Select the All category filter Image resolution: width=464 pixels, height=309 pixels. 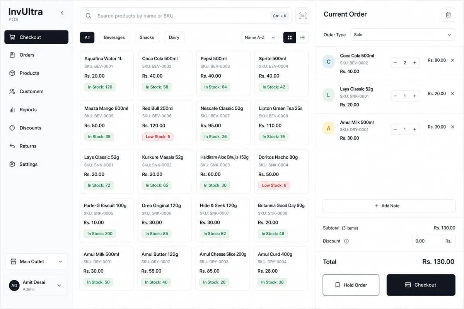click(87, 37)
